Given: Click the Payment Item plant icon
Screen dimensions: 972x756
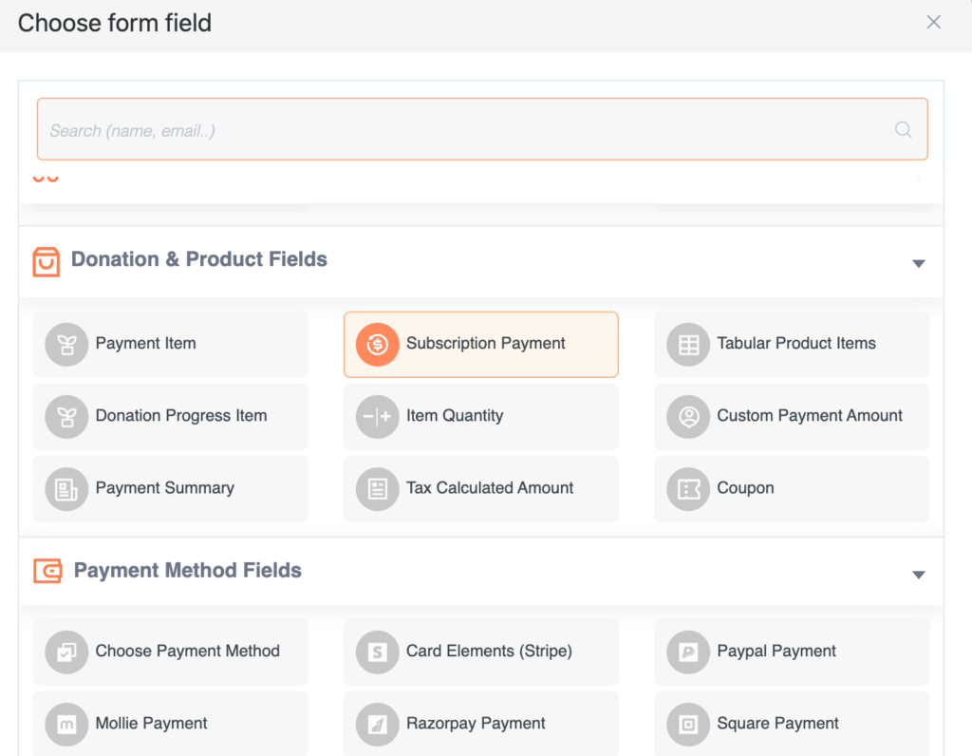Looking at the screenshot, I should click(66, 344).
